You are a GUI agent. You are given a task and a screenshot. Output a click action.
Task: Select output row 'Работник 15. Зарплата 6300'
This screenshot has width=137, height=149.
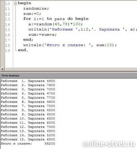tap(28, 139)
